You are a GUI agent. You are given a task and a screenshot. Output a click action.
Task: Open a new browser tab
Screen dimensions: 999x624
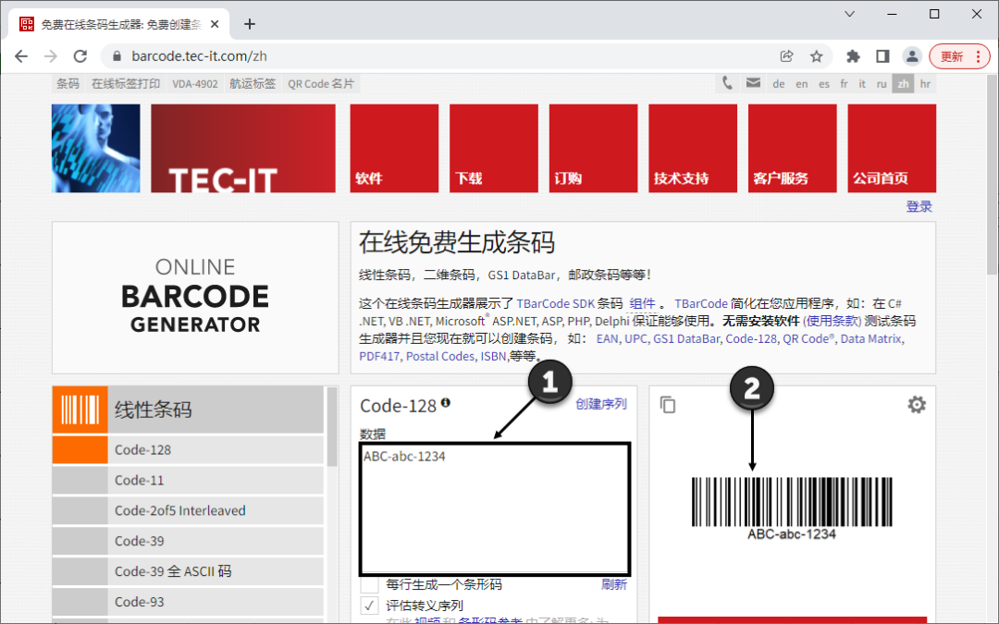[250, 24]
